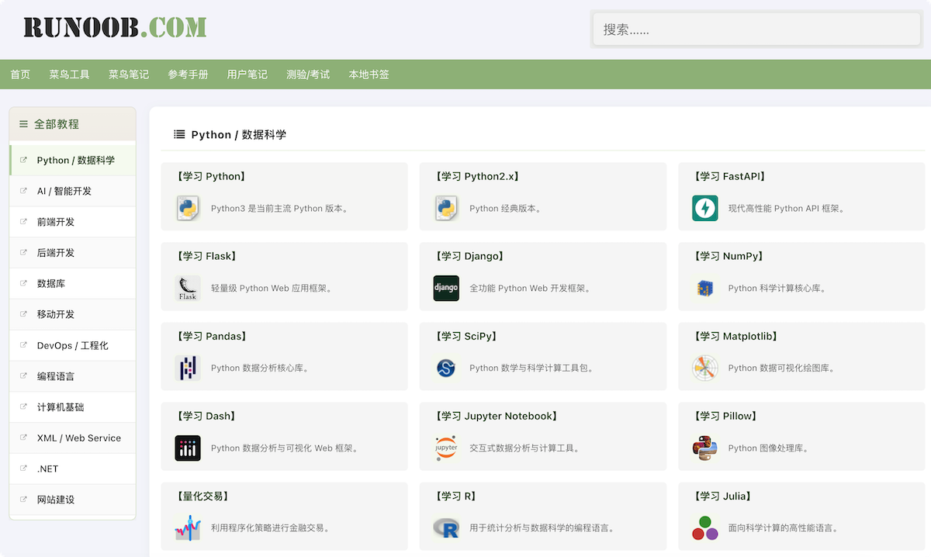Click external-link icon next to 数据库

click(x=23, y=283)
